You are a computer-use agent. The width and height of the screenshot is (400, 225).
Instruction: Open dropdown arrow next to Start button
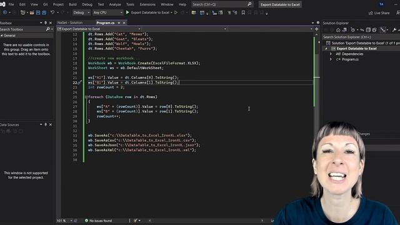pos(171,12)
